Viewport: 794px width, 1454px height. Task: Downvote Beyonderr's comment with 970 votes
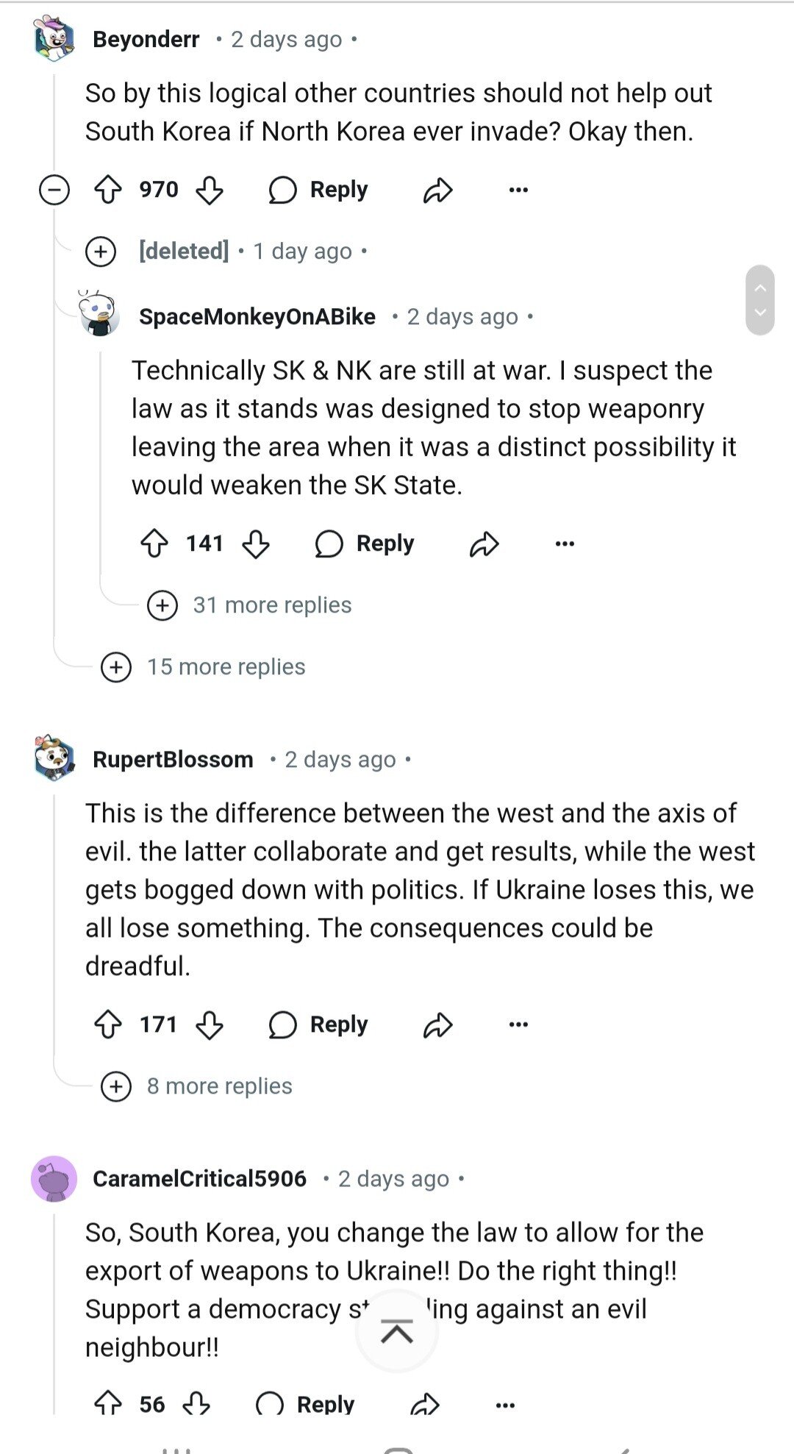(210, 190)
